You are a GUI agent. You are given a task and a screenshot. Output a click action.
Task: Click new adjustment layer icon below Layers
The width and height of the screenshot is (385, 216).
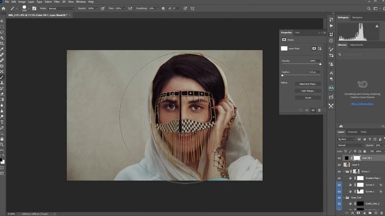coord(364,214)
